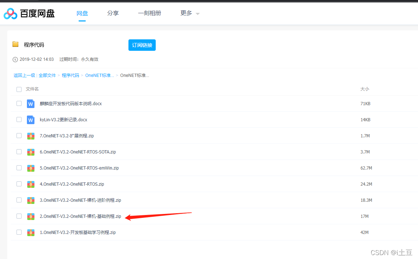This screenshot has width=418, height=259.
Task: Click the 18.3M size value
Action: (366, 200)
